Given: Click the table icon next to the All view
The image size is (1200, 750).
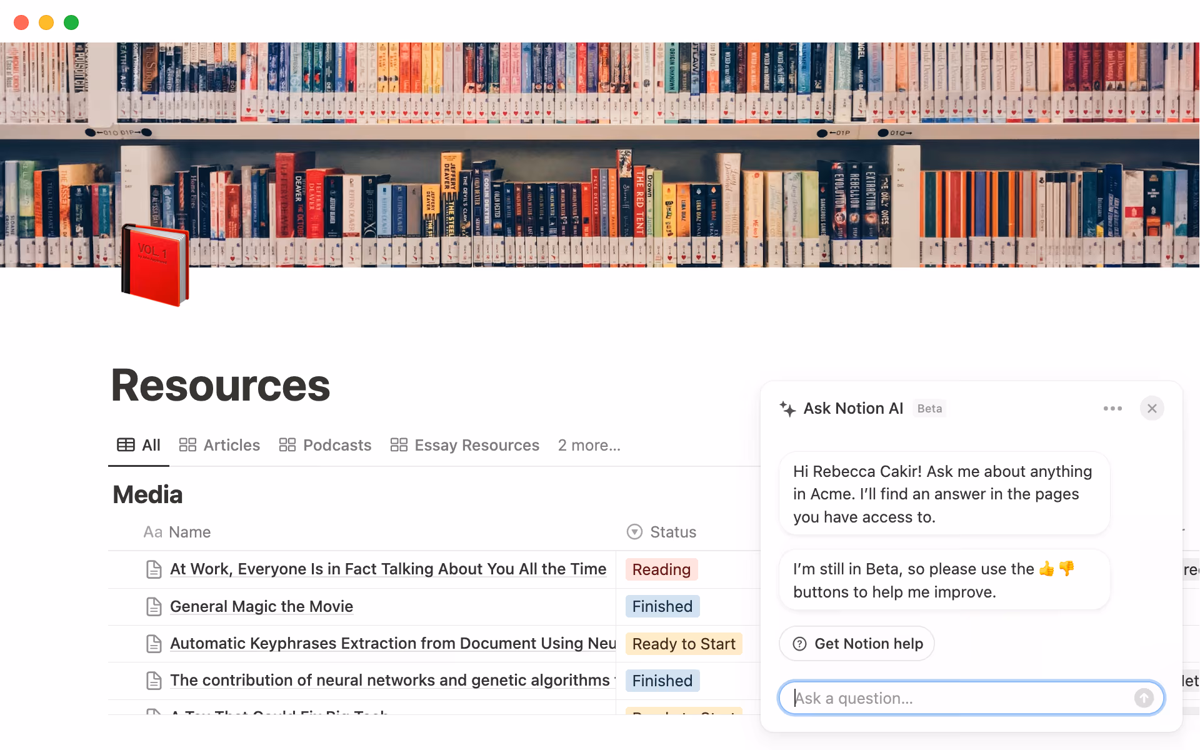Looking at the screenshot, I should click(x=126, y=444).
